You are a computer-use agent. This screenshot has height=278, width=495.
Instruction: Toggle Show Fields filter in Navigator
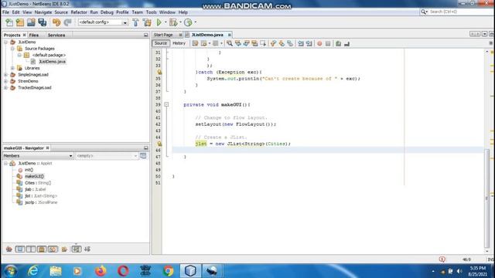tap(19, 249)
